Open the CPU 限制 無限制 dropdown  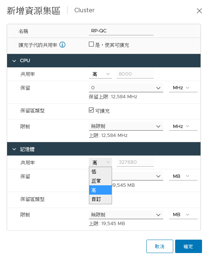point(126,126)
